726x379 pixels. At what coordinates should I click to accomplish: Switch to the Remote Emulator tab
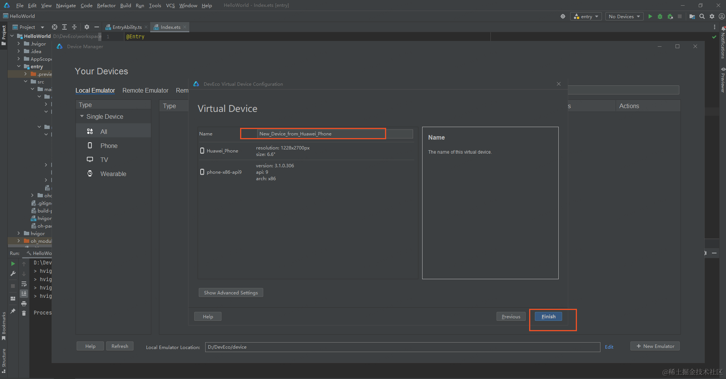145,90
